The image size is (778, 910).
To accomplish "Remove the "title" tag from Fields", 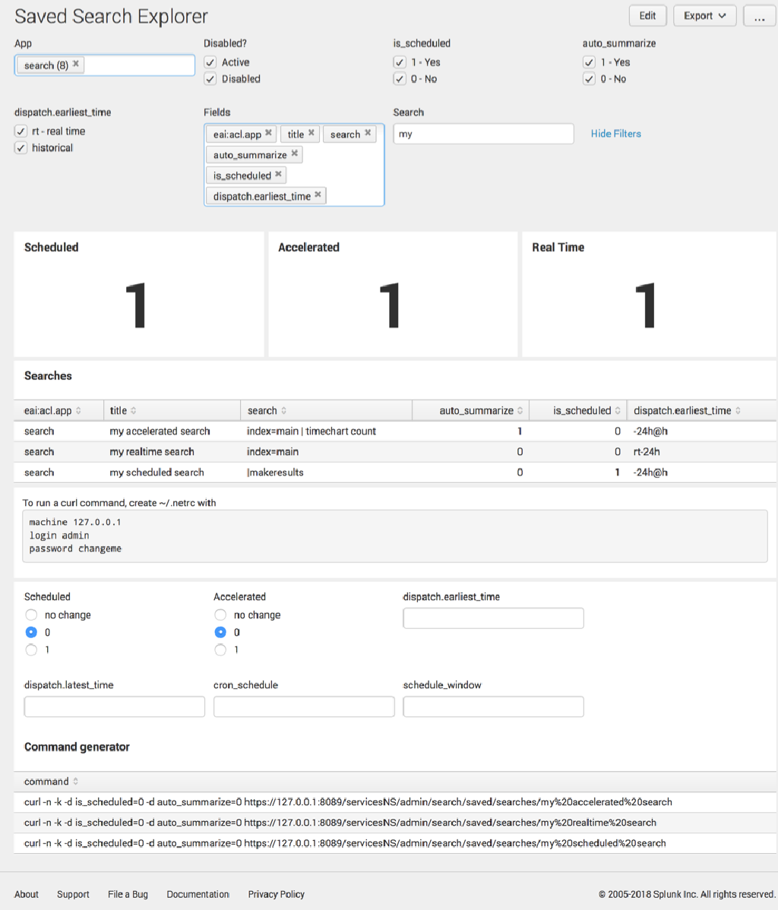I will (x=311, y=133).
